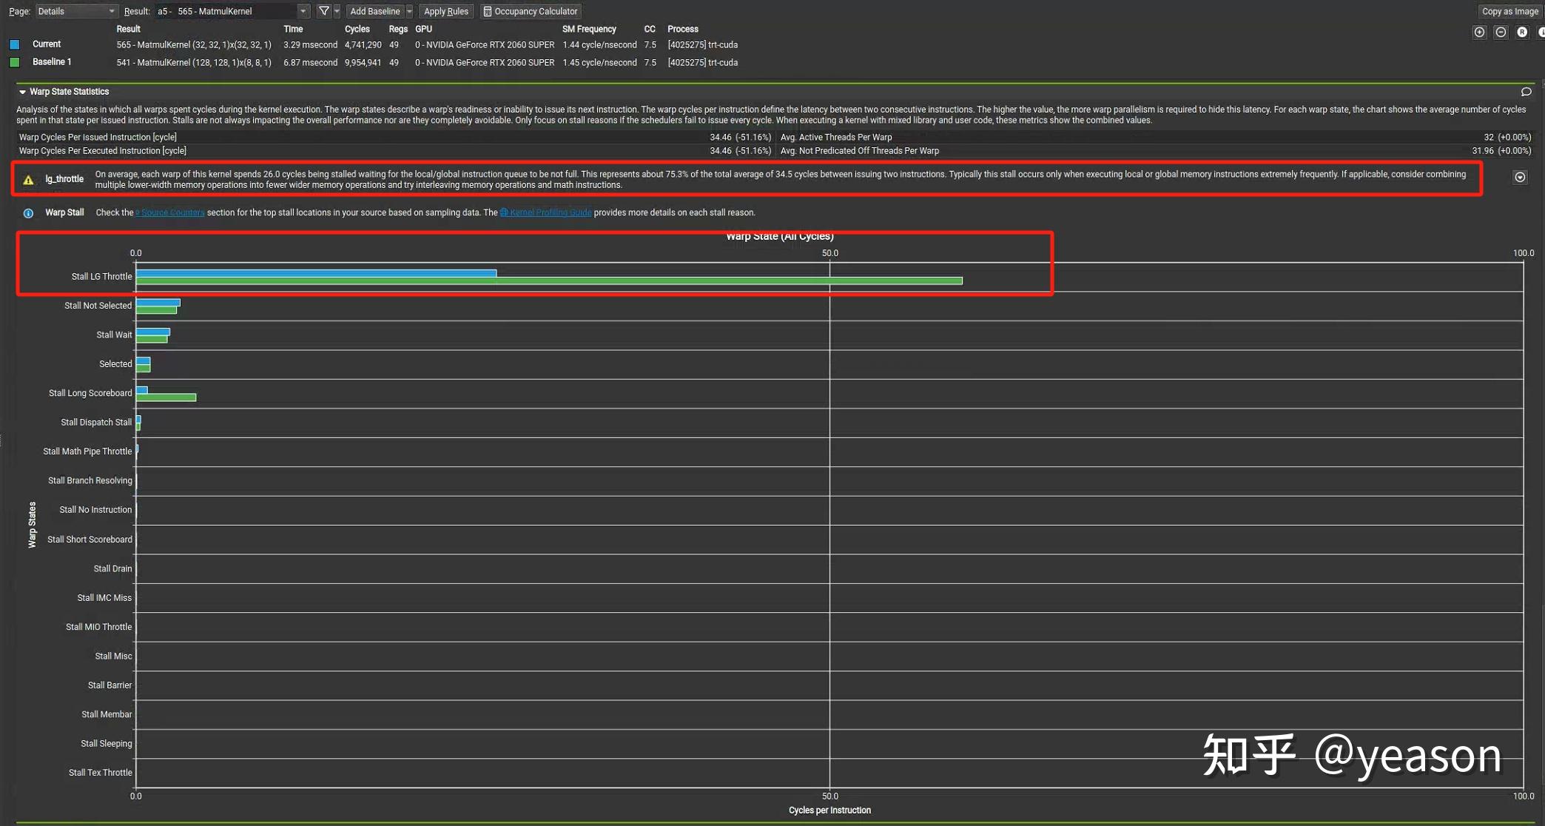Open the Add Baseline dropdown arrow

(409, 11)
